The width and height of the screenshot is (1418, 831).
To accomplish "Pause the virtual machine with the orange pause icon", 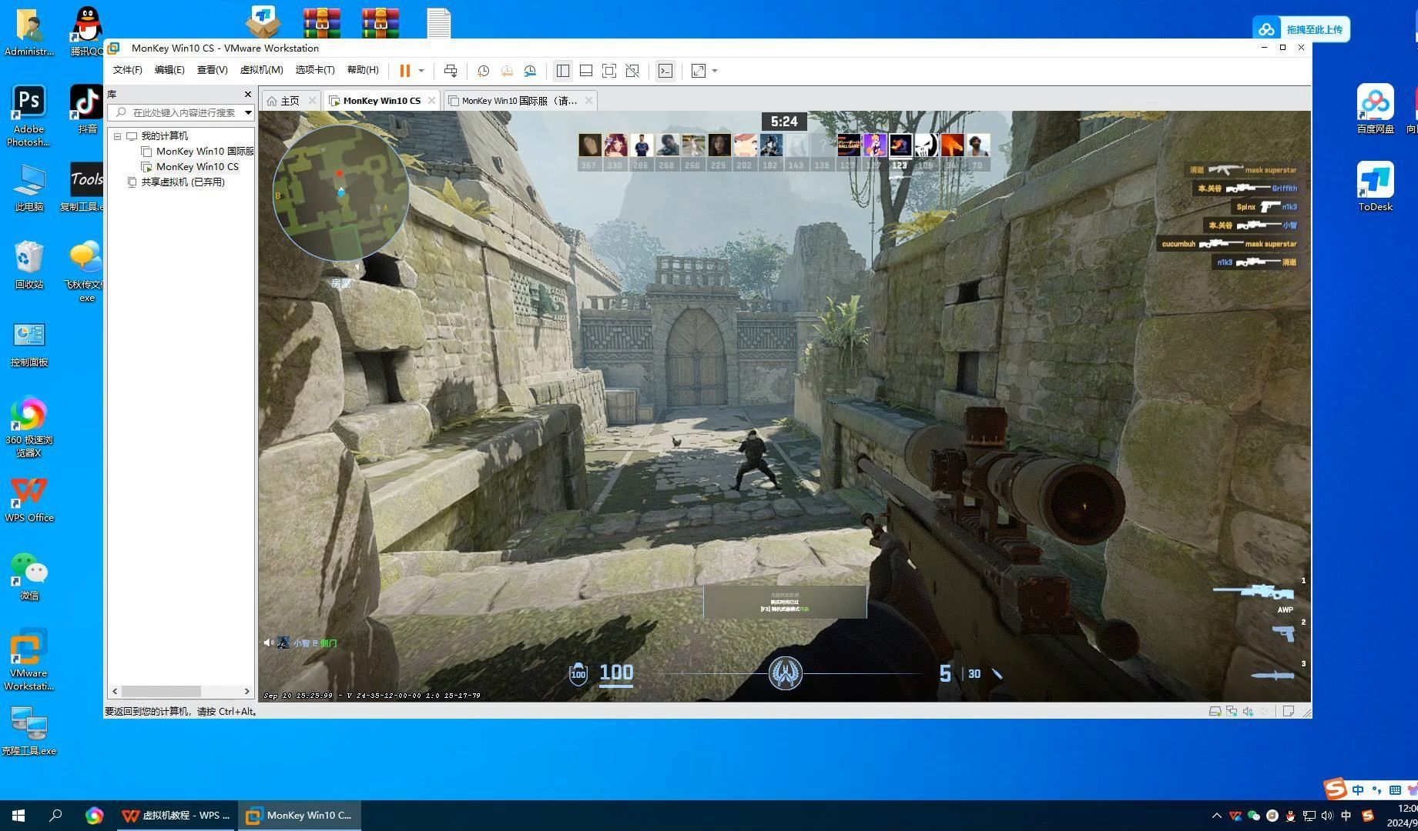I will (404, 71).
